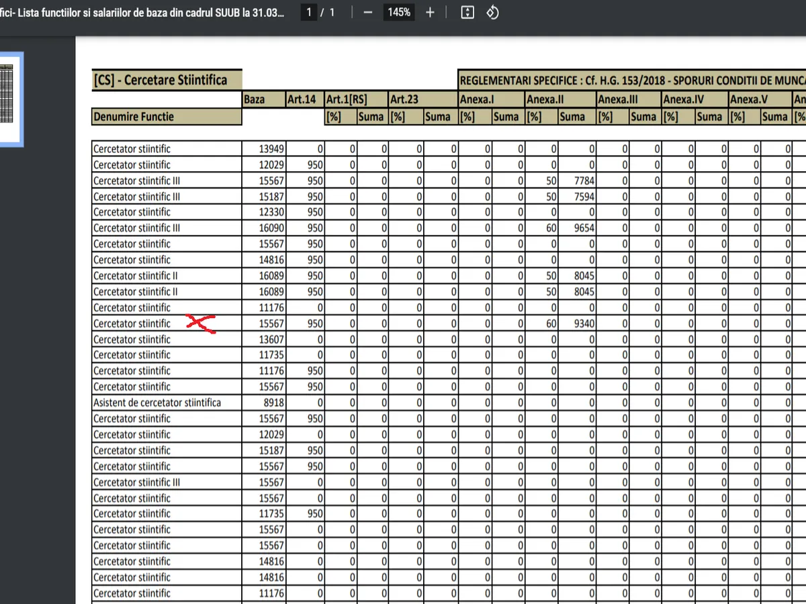The height and width of the screenshot is (604, 806).
Task: Click the document title in the toolbar
Action: coord(141,13)
